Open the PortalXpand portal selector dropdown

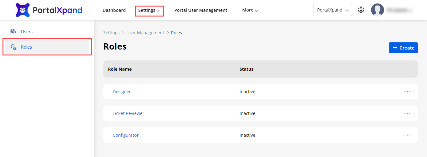[x=332, y=10]
